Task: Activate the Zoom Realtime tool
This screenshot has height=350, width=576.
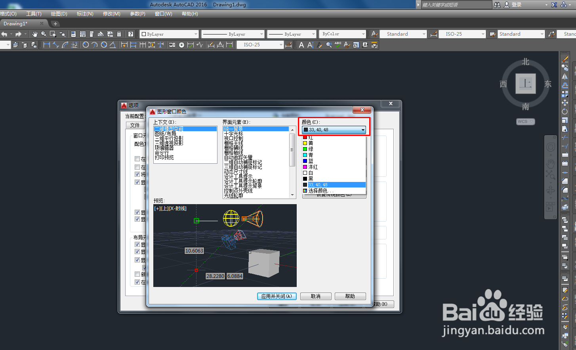Action: (44, 34)
